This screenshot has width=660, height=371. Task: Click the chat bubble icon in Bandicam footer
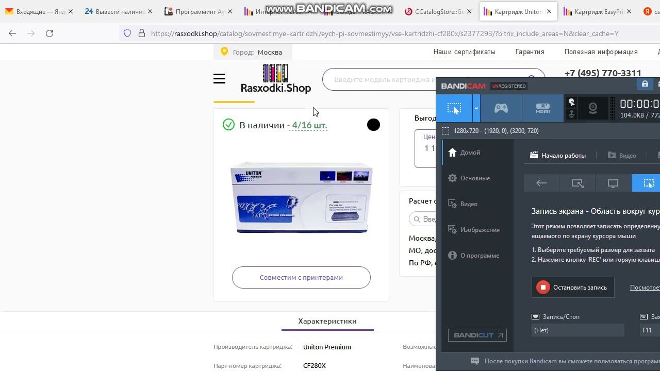click(x=475, y=361)
